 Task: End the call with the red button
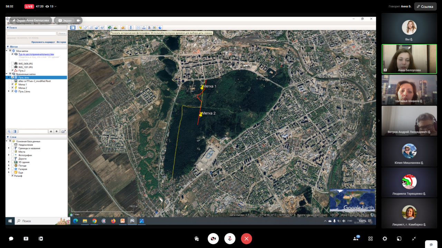click(x=246, y=238)
